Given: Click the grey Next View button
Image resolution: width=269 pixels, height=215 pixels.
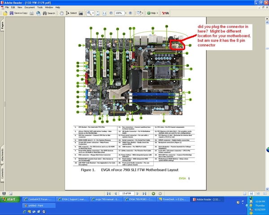Looking at the screenshot, I should pos(160,193).
